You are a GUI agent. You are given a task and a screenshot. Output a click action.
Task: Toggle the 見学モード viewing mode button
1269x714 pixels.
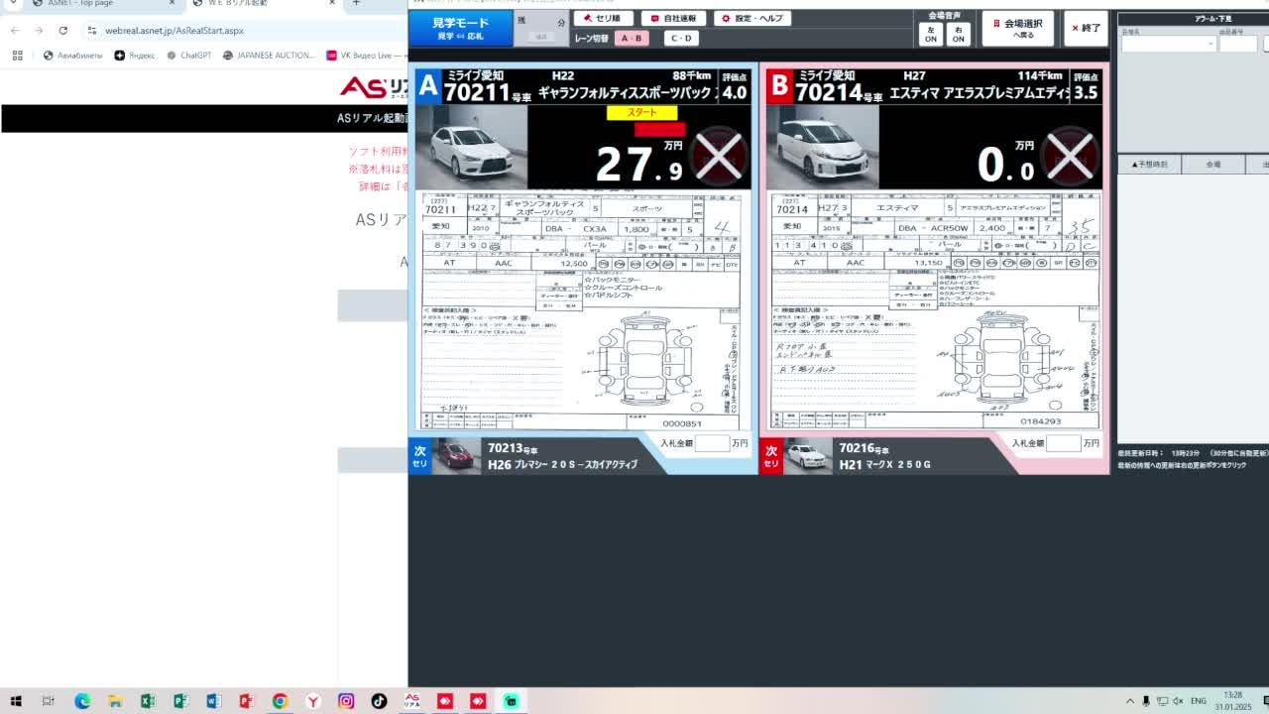(x=461, y=29)
